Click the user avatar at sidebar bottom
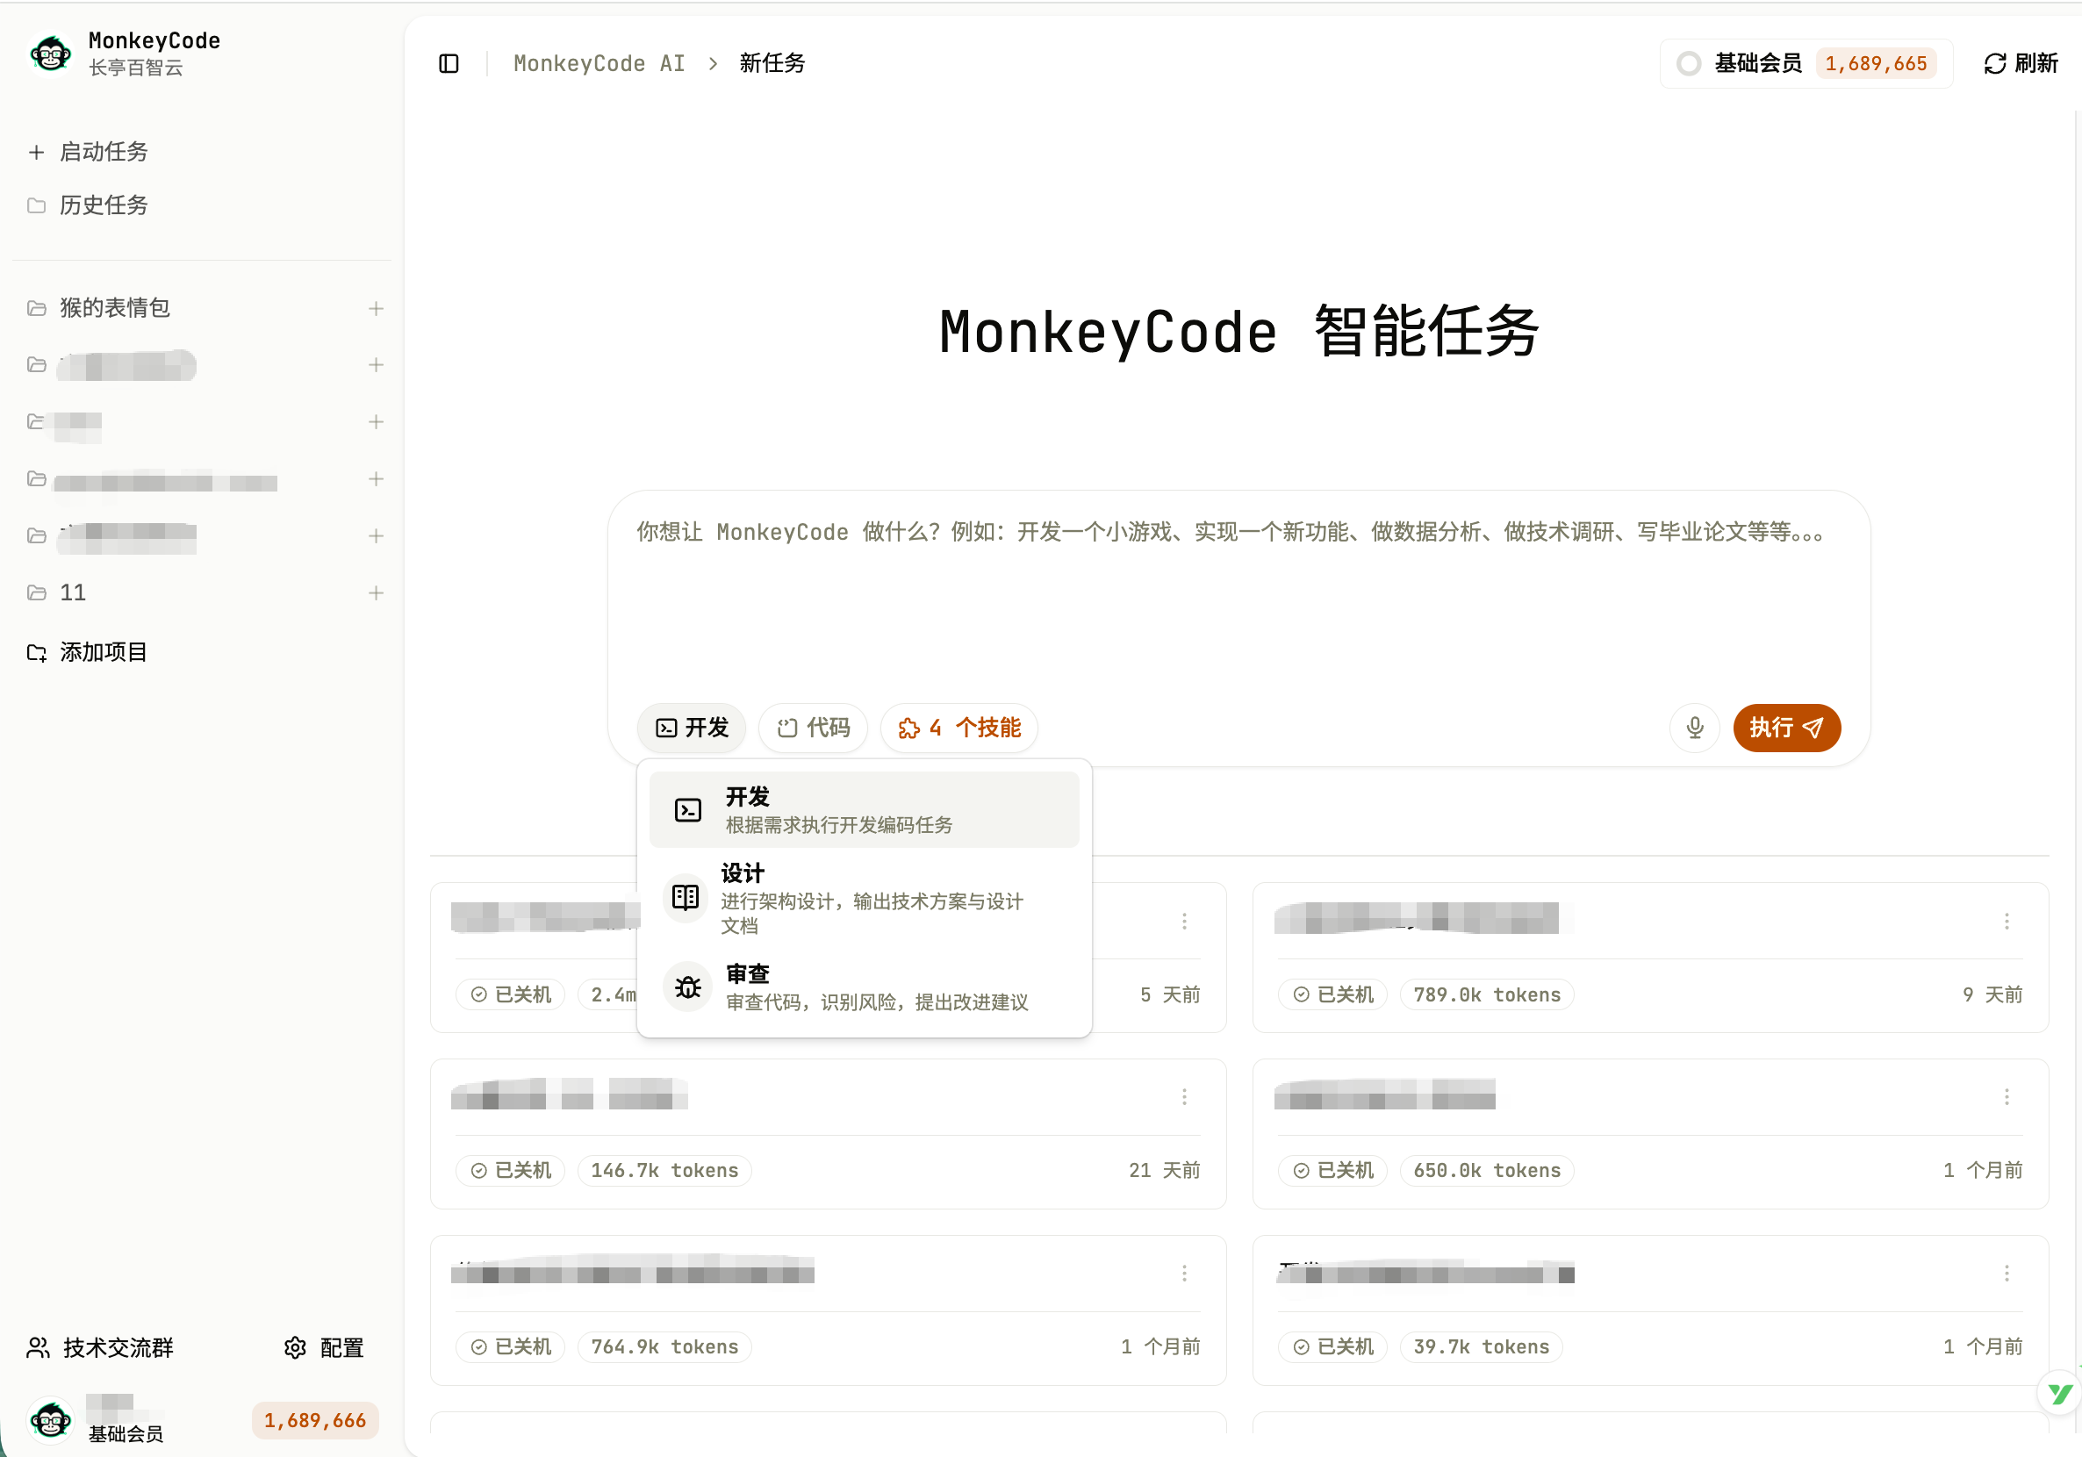2082x1457 pixels. point(51,1419)
